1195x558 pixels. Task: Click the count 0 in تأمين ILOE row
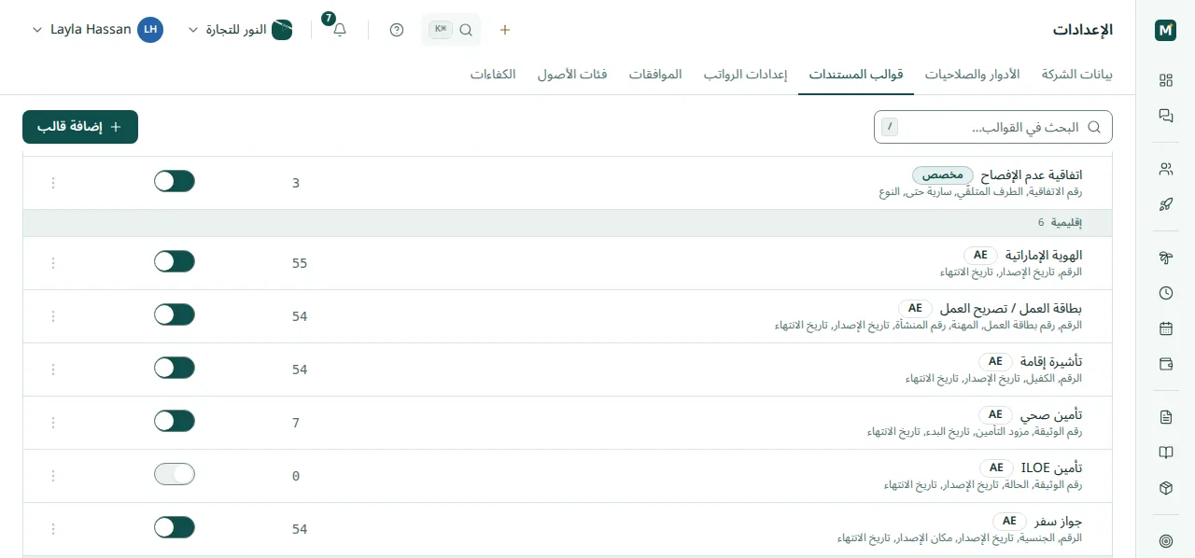pyautogui.click(x=296, y=476)
